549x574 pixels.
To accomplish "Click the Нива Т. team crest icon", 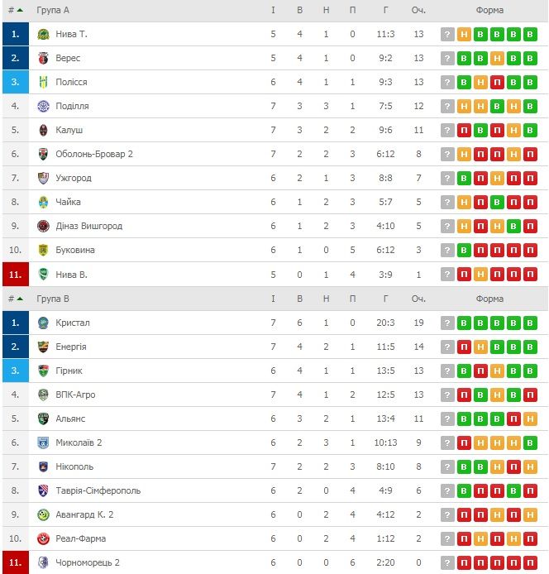I will click(x=43, y=35).
